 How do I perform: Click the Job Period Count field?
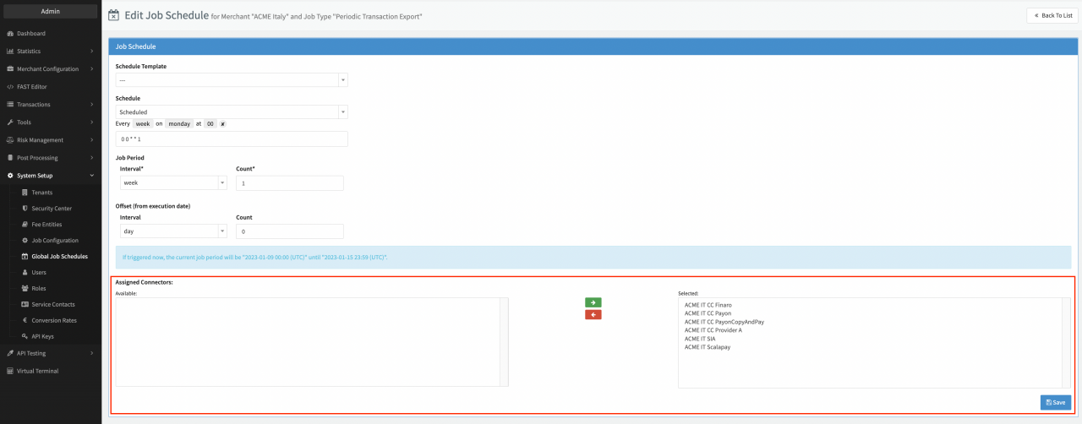pyautogui.click(x=290, y=182)
